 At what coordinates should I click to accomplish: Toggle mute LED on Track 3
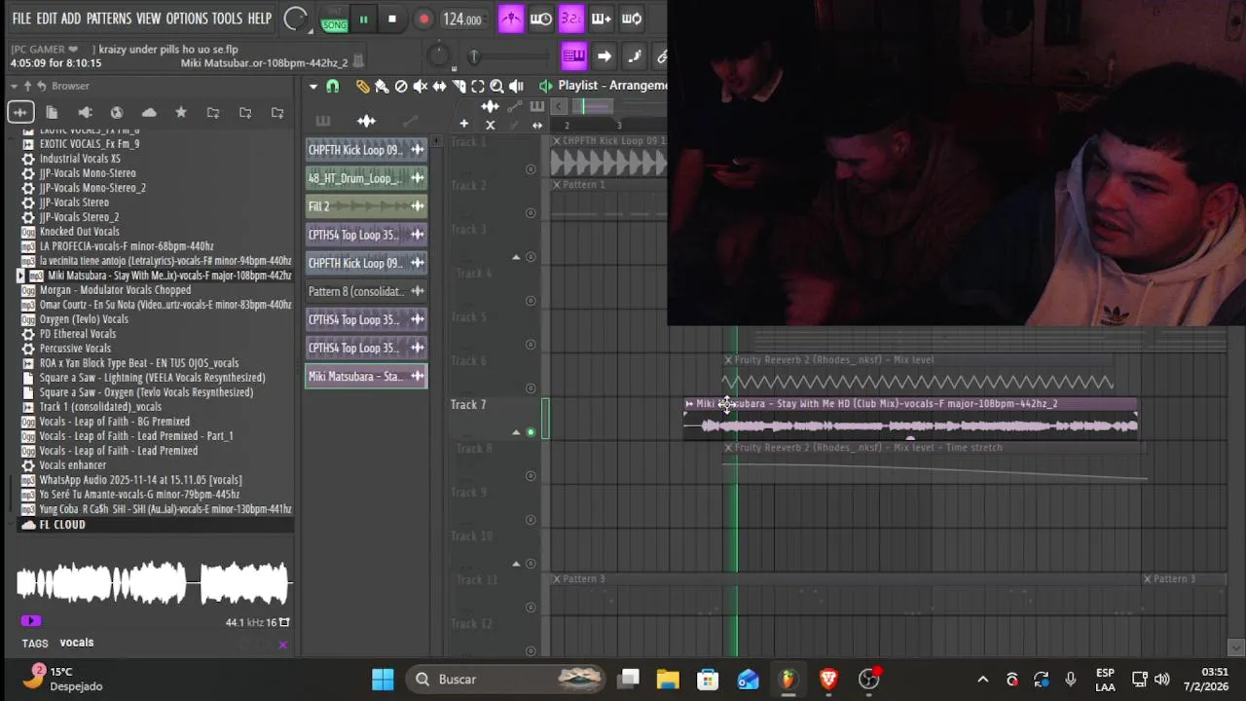point(531,257)
